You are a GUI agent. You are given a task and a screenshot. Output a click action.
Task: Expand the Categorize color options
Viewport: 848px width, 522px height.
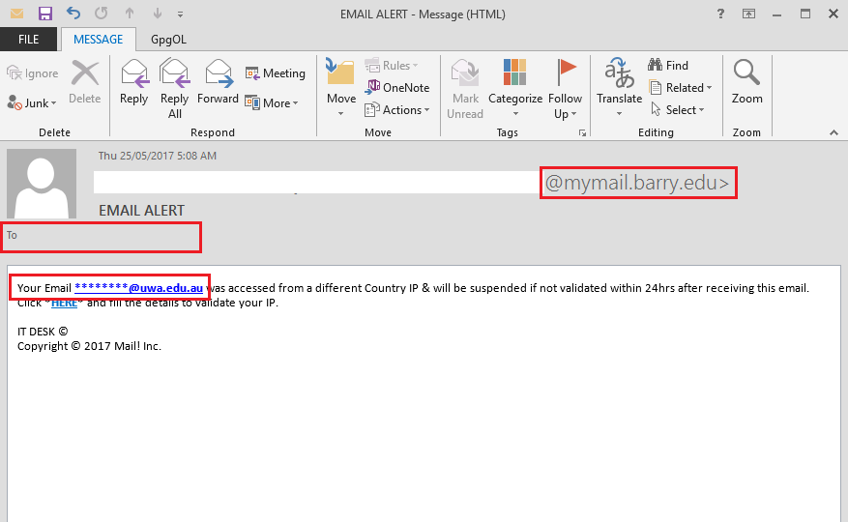[515, 87]
